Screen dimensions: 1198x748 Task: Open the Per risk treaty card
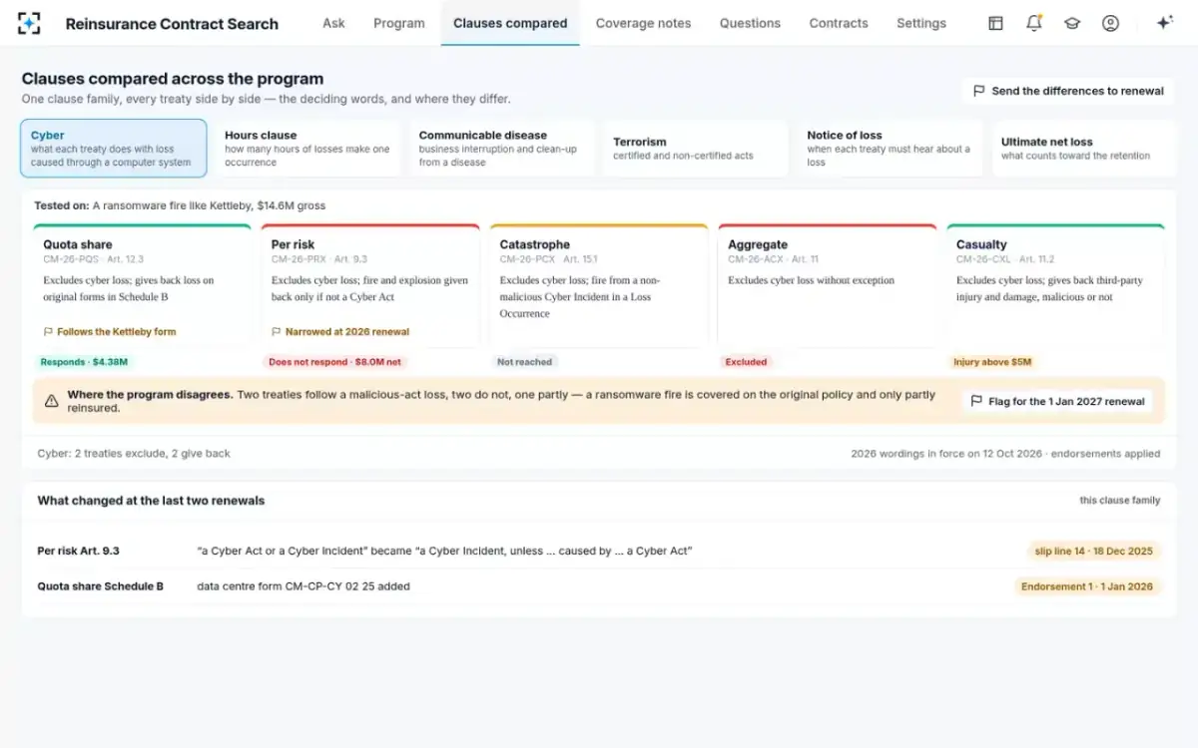(x=370, y=286)
